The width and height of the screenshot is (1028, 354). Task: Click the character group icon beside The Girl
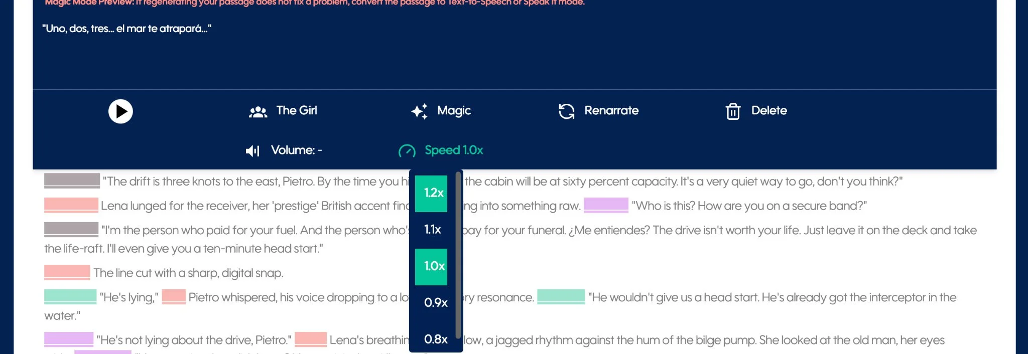point(258,111)
